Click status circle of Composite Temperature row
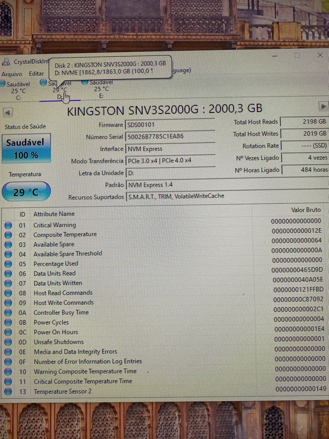 8,235
